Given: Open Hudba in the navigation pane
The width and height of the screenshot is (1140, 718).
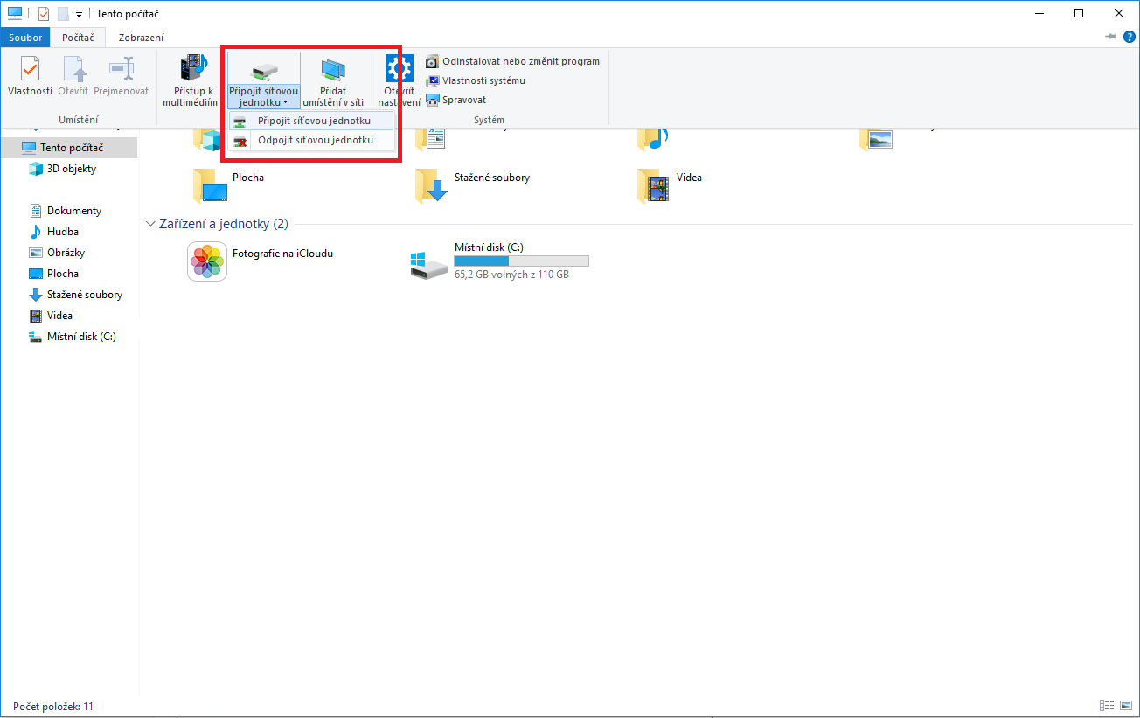Looking at the screenshot, I should click(63, 232).
